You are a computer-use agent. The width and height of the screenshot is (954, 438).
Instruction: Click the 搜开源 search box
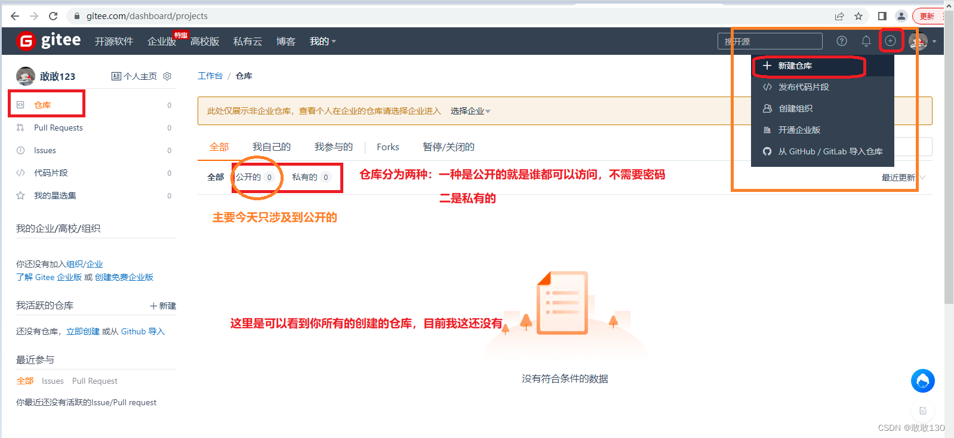pyautogui.click(x=770, y=41)
